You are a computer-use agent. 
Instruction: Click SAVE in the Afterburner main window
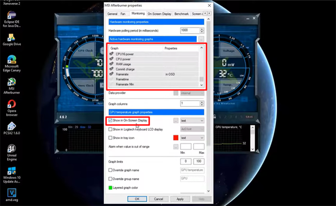[249, 117]
